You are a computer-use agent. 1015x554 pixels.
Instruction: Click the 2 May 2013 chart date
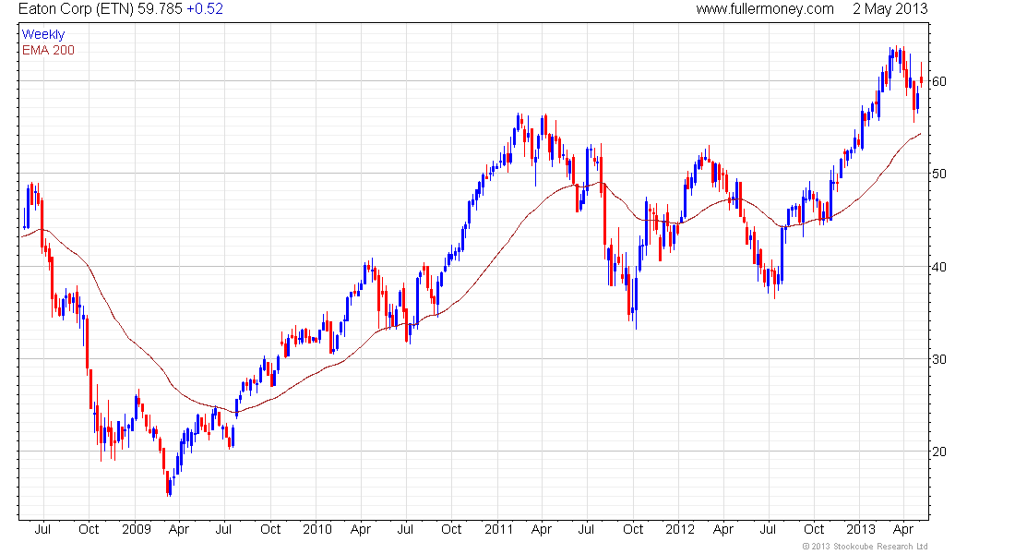click(x=890, y=9)
